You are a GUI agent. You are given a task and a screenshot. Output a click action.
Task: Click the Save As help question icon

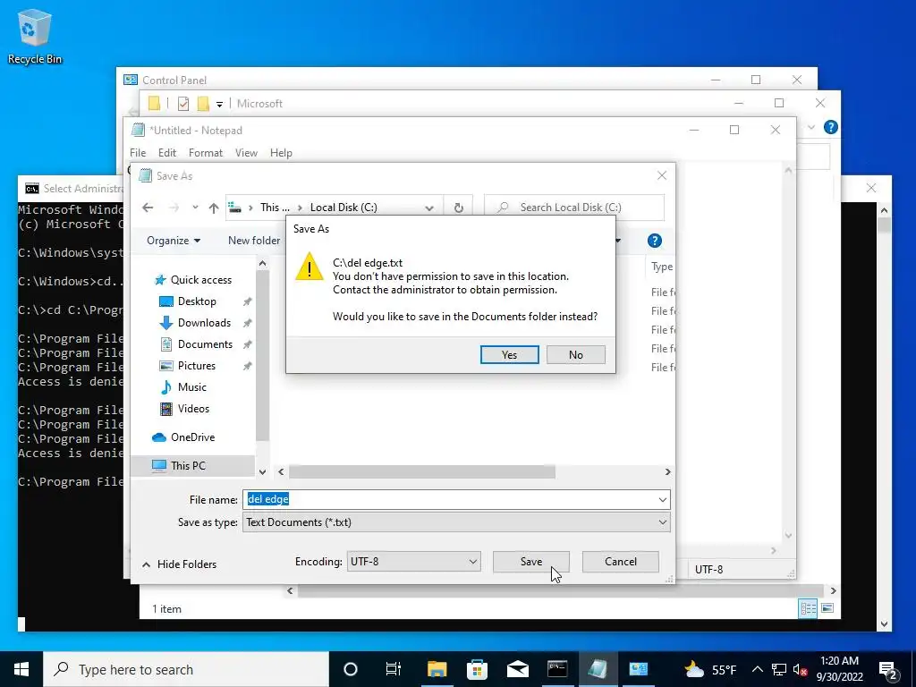(x=654, y=241)
